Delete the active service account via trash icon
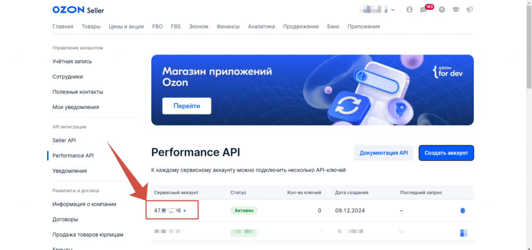Screen dimensions: 532x250 pos(462,210)
